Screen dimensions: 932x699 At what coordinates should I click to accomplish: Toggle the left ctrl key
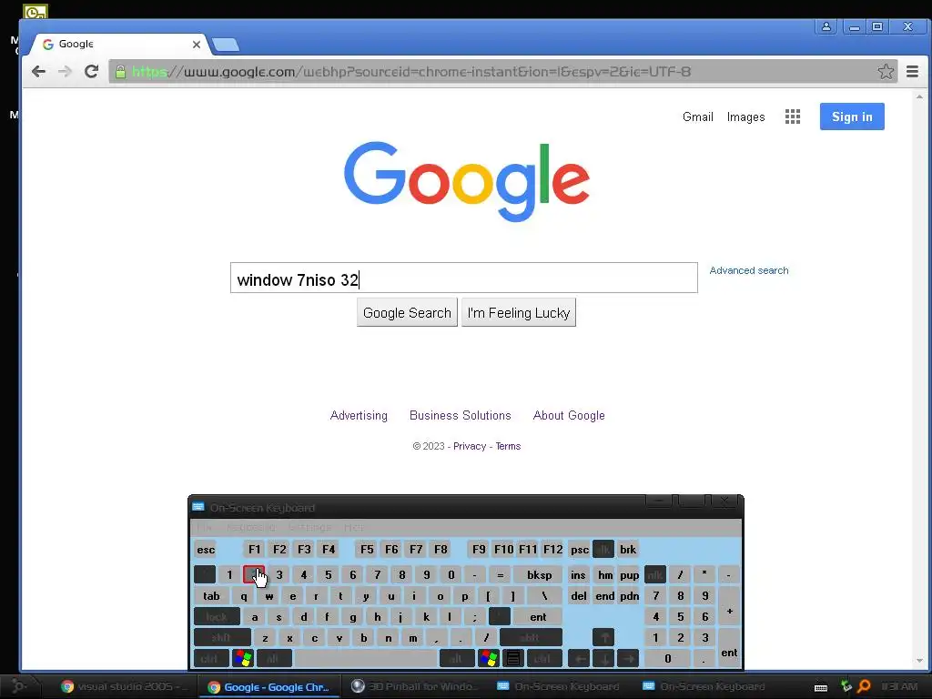pos(210,659)
